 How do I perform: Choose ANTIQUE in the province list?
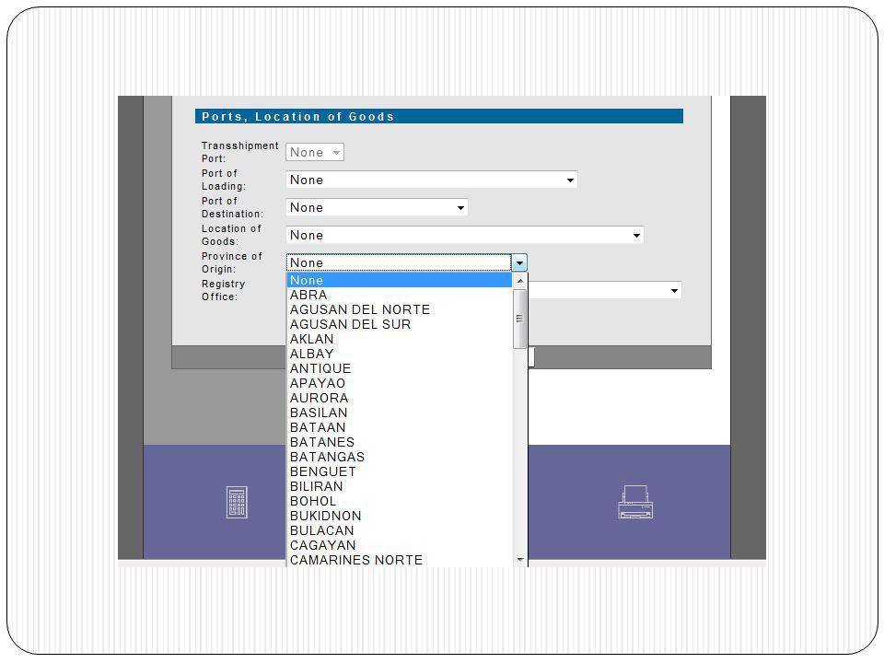(x=399, y=368)
